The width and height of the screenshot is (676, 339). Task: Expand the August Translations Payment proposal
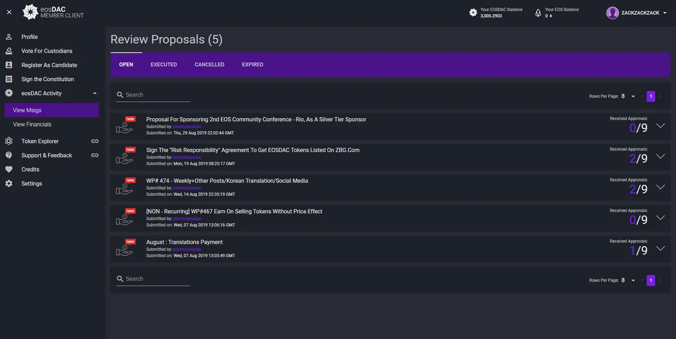coord(660,248)
